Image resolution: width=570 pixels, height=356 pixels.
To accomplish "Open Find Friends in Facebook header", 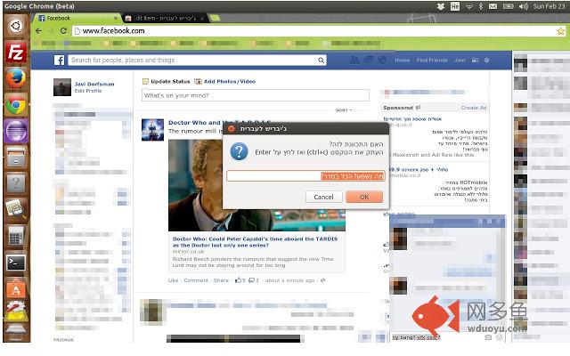I will tap(432, 61).
